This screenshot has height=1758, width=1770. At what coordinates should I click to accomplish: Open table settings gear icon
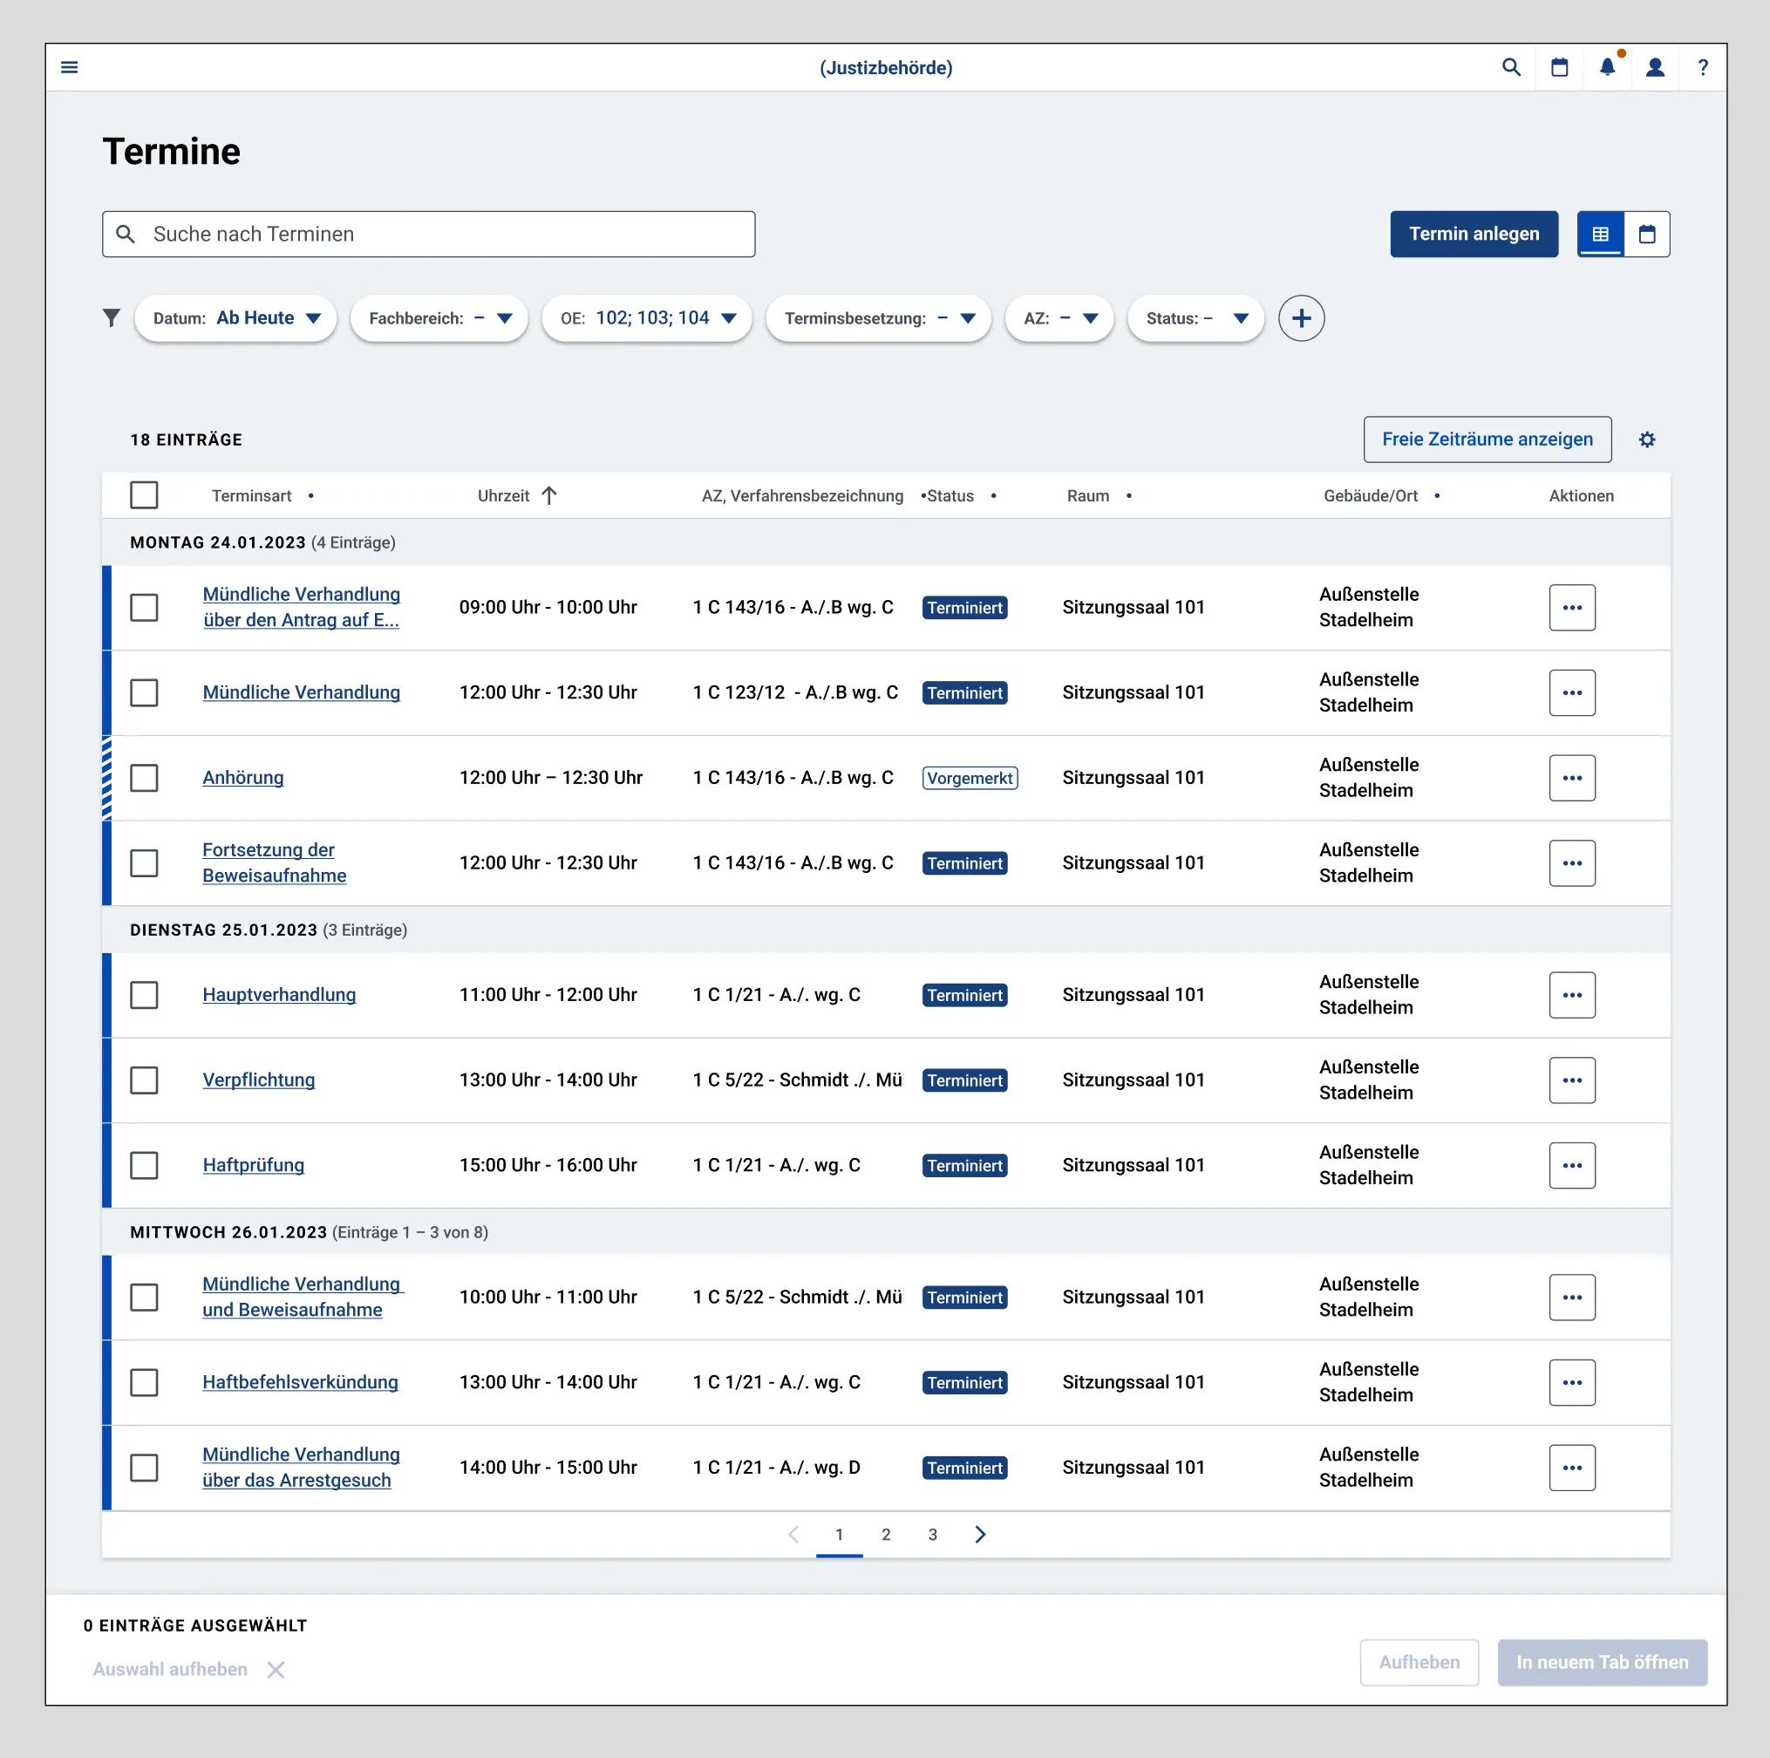(1646, 439)
